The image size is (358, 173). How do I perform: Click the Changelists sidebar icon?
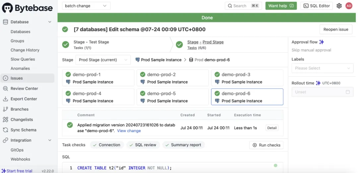(5, 119)
